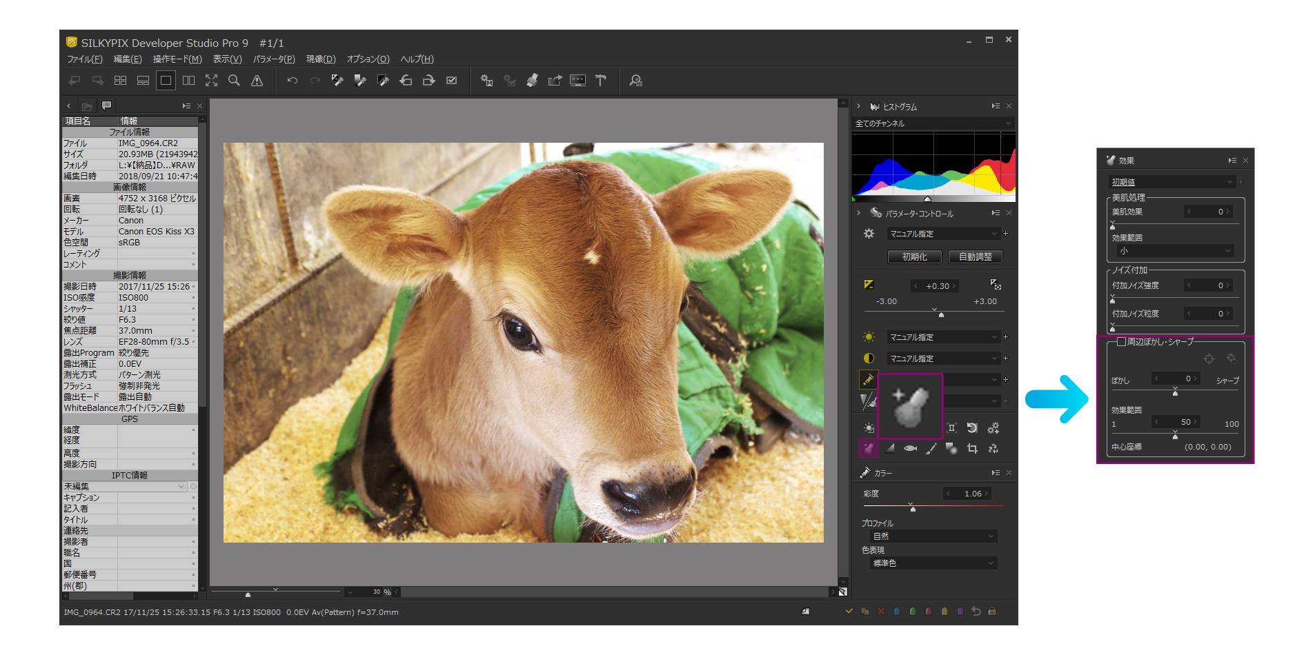Viewport: 1315px width, 655px height.
Task: Open the ヘルプ(H) menu
Action: point(417,59)
